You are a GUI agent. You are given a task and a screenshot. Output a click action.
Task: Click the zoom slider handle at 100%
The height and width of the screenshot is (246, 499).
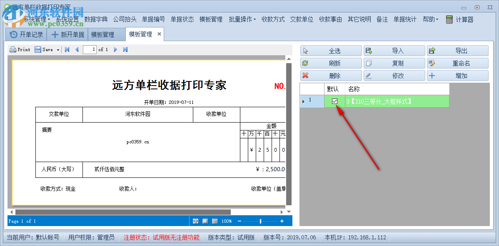click(260, 221)
